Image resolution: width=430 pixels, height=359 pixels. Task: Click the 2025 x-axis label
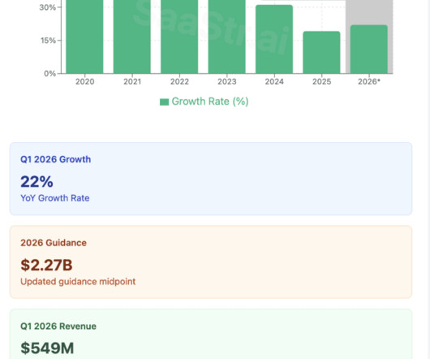(x=321, y=82)
